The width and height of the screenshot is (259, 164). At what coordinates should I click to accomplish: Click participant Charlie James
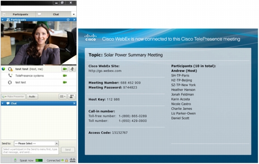click(x=182, y=108)
